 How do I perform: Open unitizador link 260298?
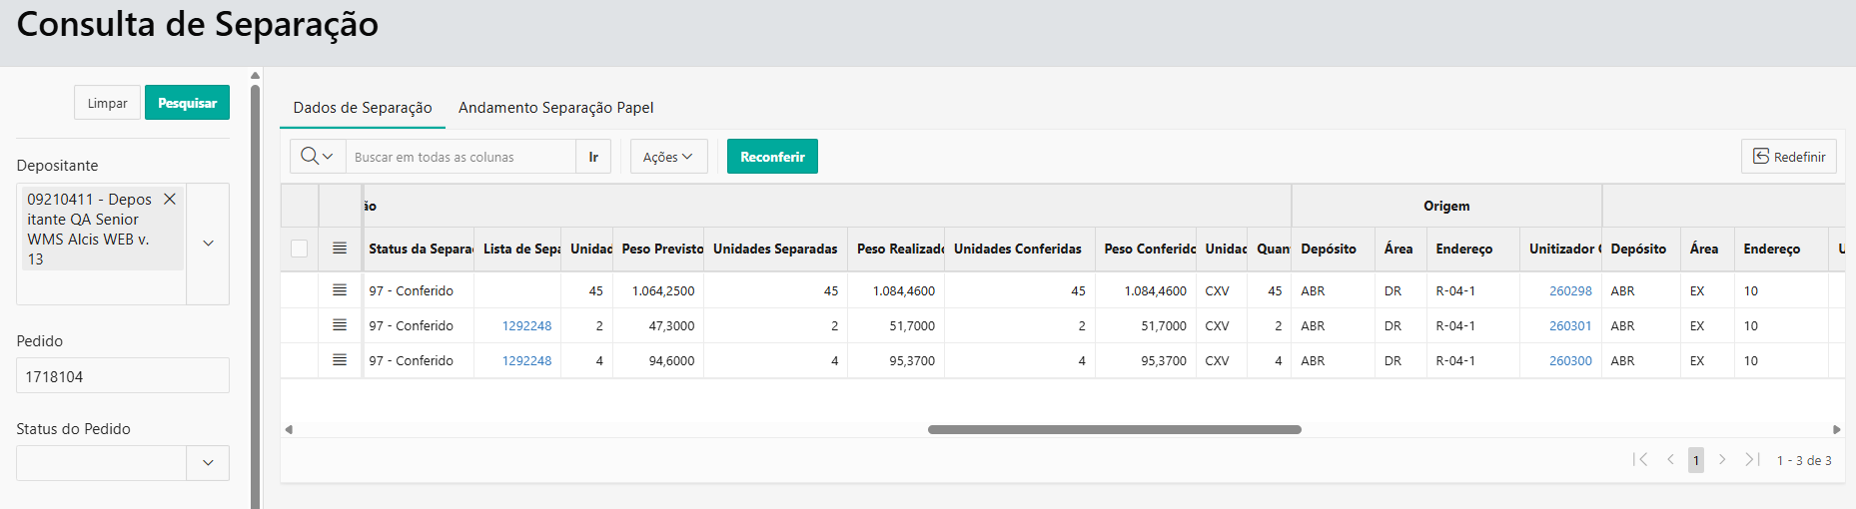[1570, 290]
